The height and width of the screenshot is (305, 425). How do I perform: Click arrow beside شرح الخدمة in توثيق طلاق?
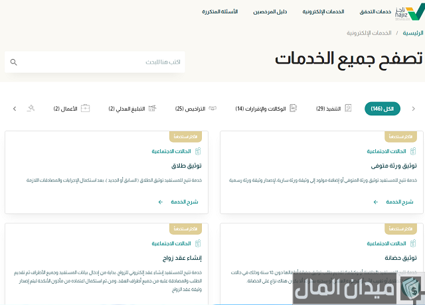161,202
